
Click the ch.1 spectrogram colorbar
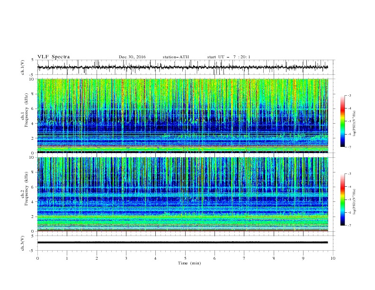(x=342, y=121)
